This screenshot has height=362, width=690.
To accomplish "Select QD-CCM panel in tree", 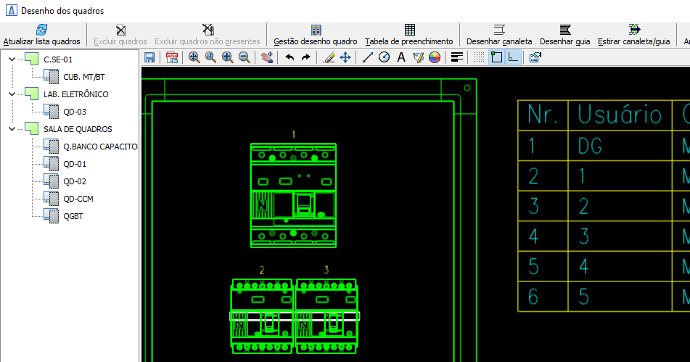I will (x=78, y=199).
